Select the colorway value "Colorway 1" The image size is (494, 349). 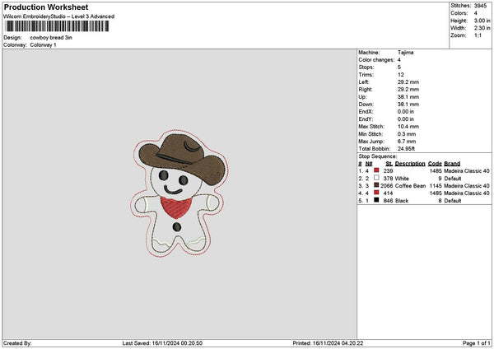43,45
